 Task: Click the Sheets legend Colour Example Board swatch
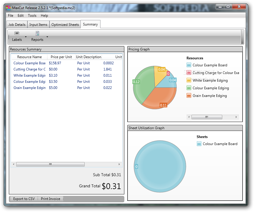[x=199, y=144]
